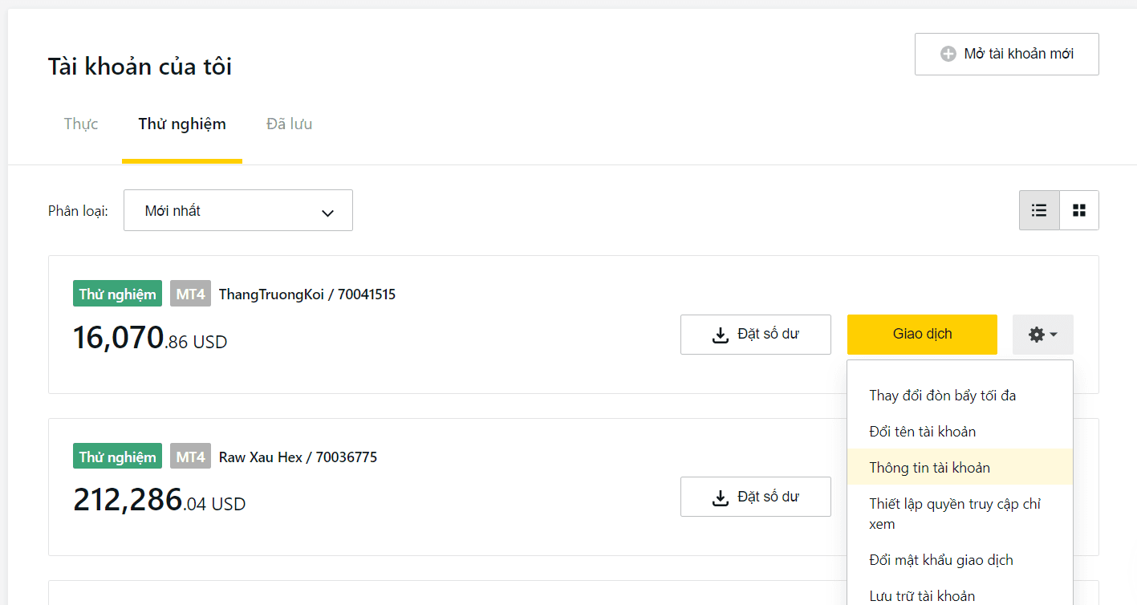The width and height of the screenshot is (1137, 605).
Task: Choose Đổi tên tài khoản menu entry
Action: click(960, 432)
